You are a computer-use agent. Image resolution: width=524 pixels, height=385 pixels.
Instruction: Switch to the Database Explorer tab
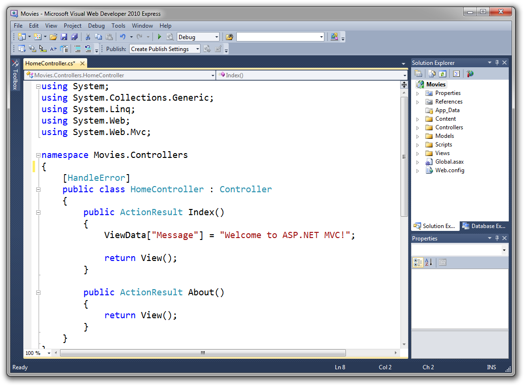(x=484, y=226)
